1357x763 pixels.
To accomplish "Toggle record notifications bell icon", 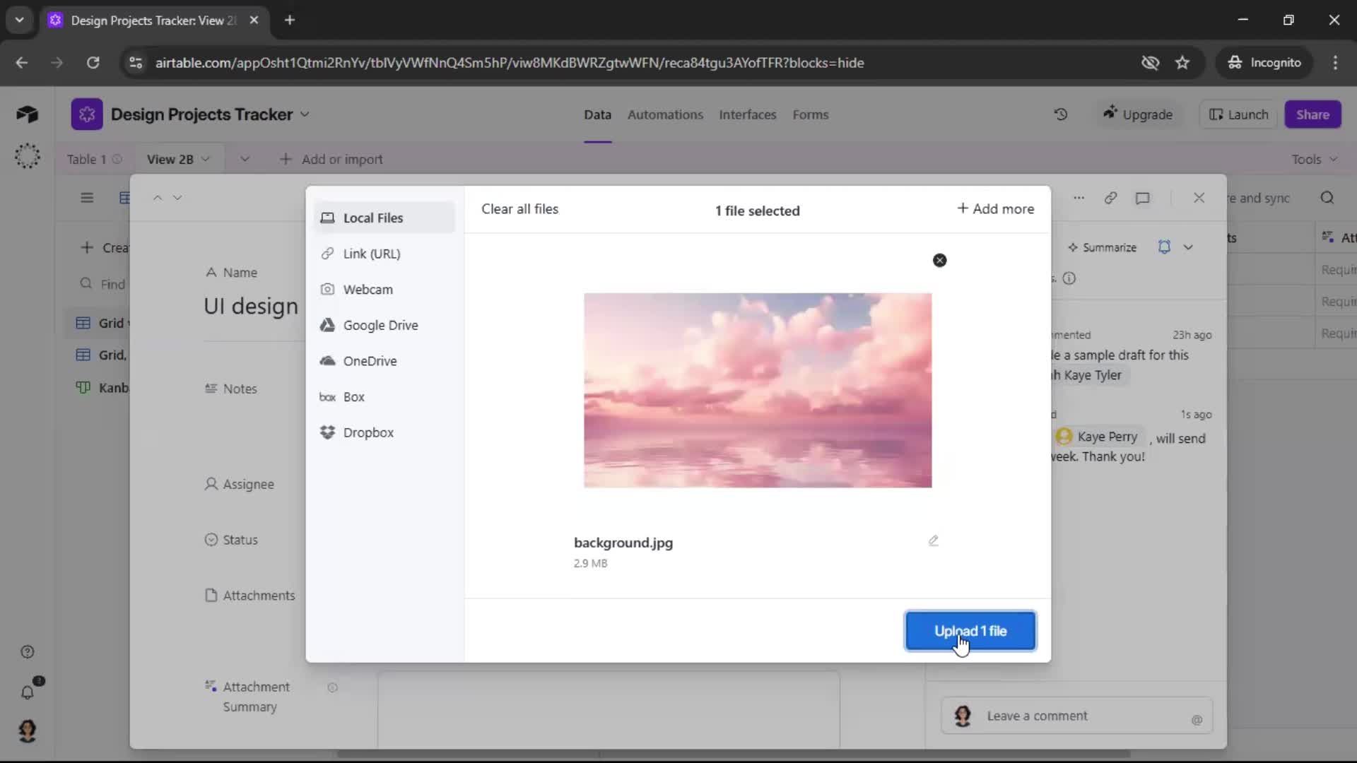I will pos(1164,247).
